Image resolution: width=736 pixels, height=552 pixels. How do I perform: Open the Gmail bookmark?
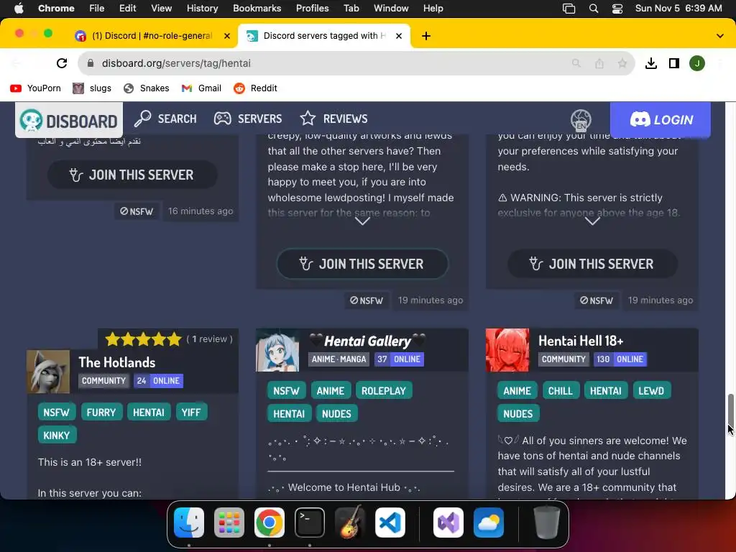[201, 88]
